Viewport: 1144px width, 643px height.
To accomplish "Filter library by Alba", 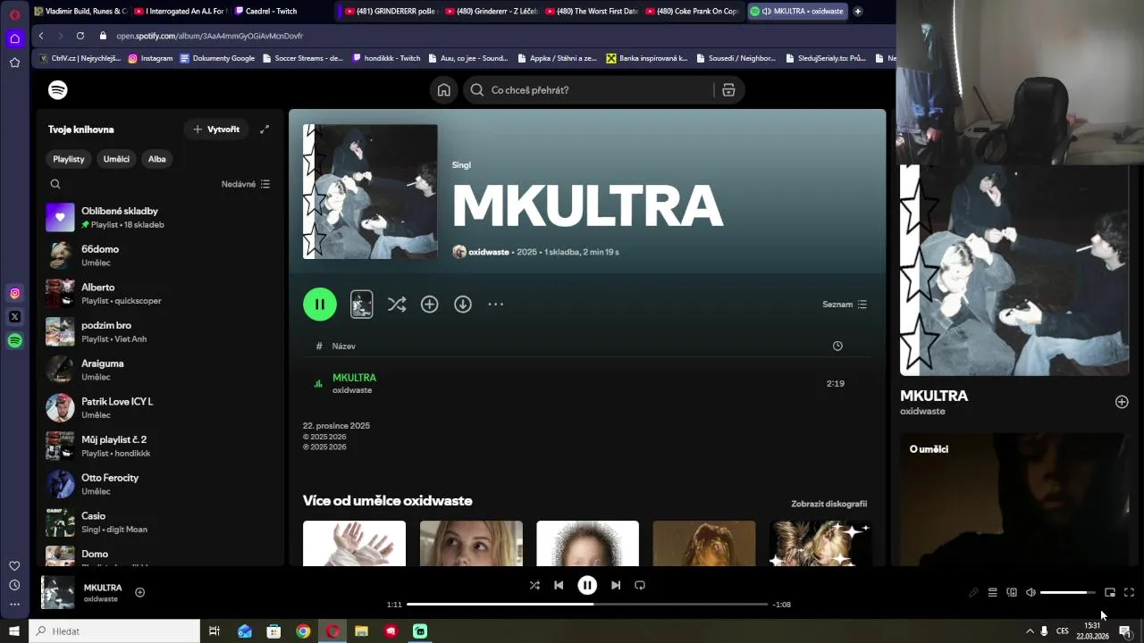I will click(157, 159).
